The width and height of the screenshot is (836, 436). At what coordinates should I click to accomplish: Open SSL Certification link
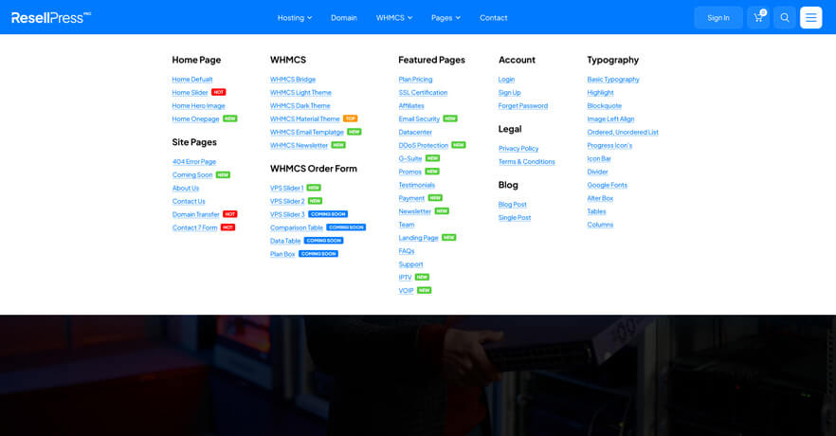coord(424,93)
